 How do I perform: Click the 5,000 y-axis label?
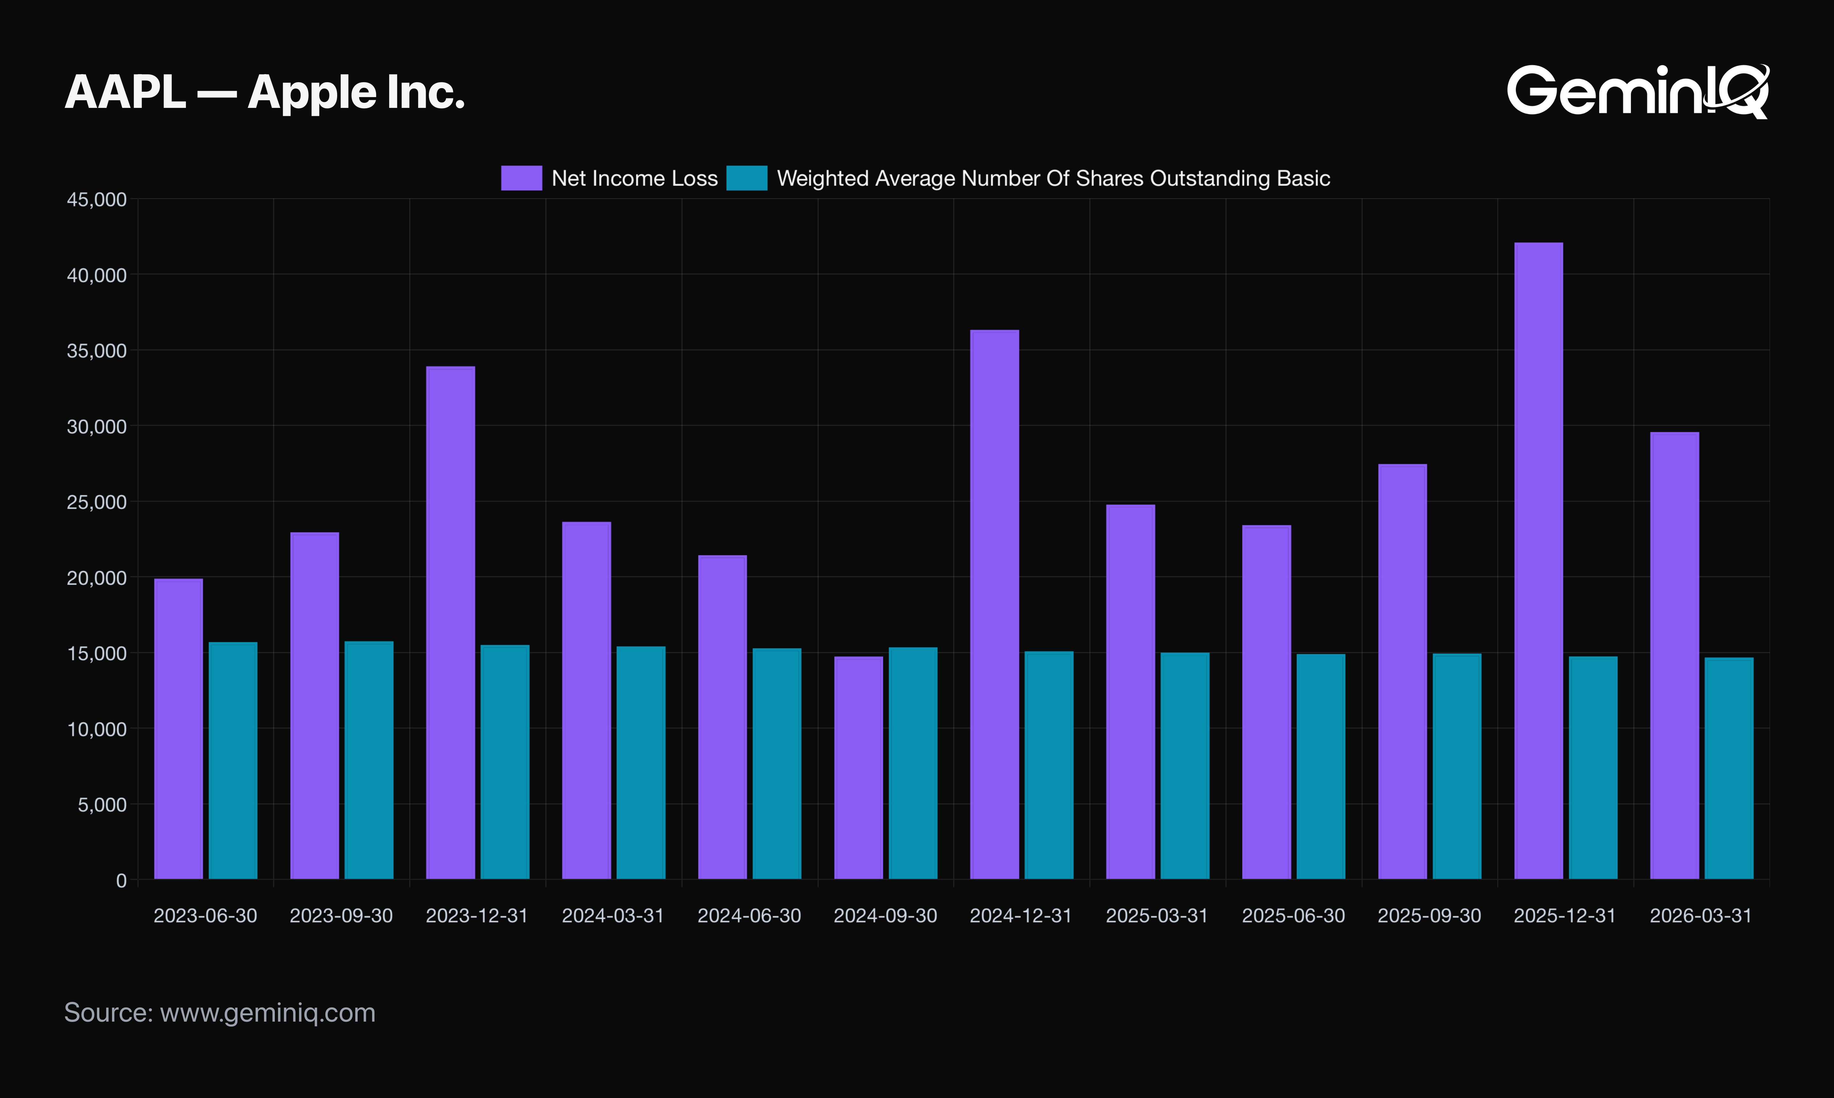102,805
